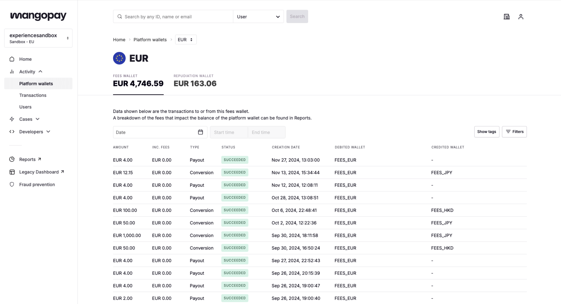Open the Nov 27, 2024, 13:03:00 payout row
Viewport: 561px width, 304px height.
coord(320,160)
